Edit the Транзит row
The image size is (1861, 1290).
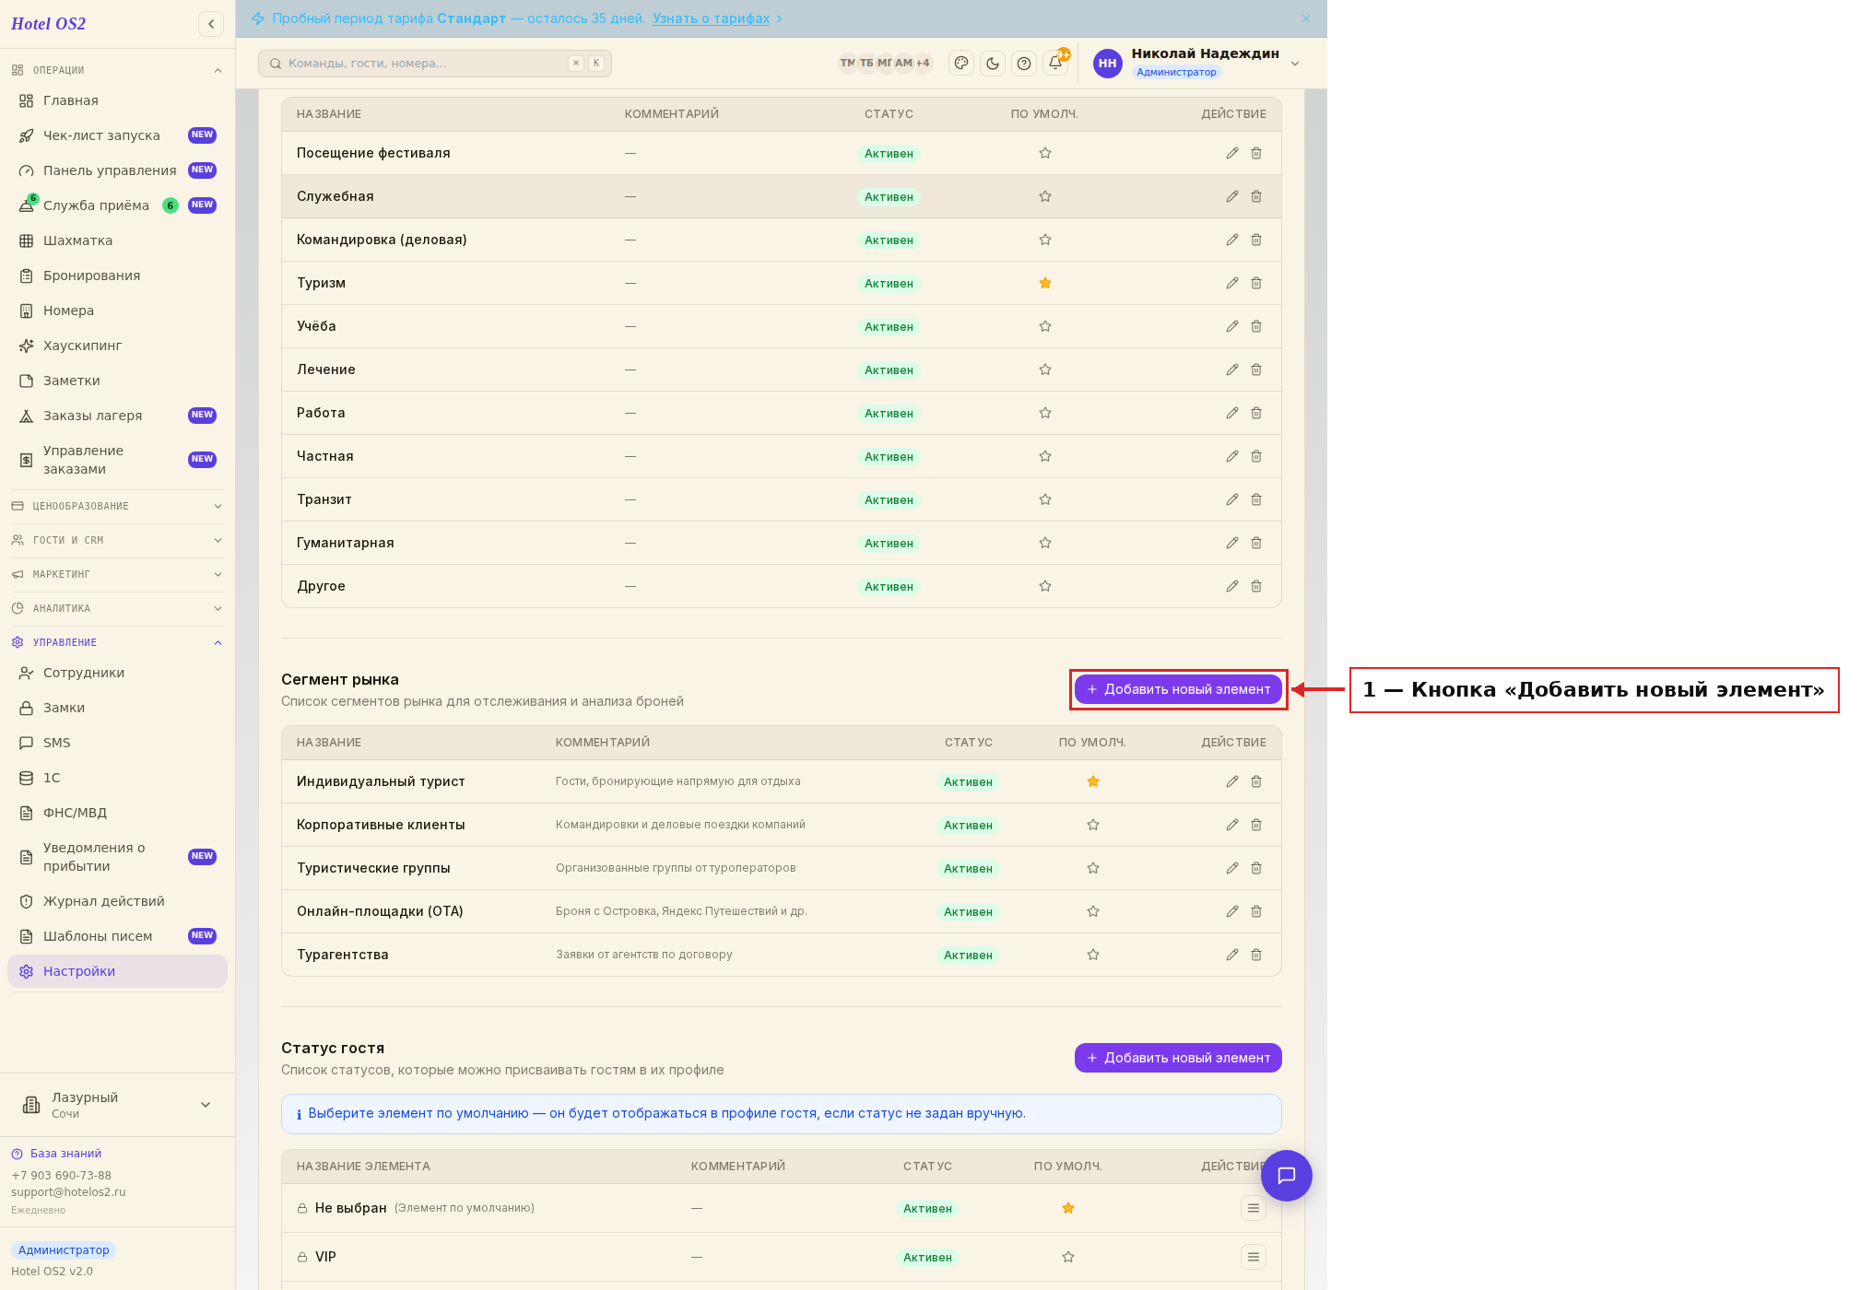(x=1232, y=499)
